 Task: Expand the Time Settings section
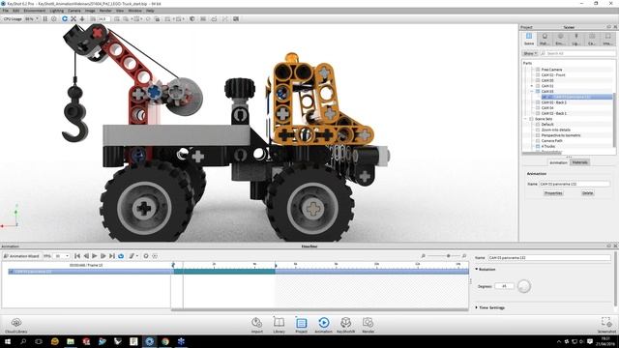click(477, 307)
